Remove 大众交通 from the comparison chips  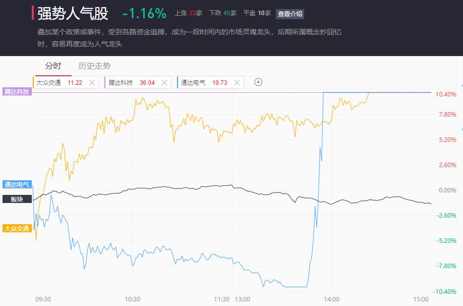92,82
